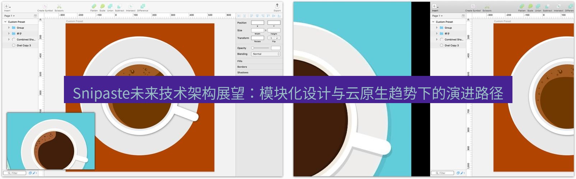The height and width of the screenshot is (179, 576).
Task: Expand 杯子 layer in left window
Action: [x=9, y=34]
